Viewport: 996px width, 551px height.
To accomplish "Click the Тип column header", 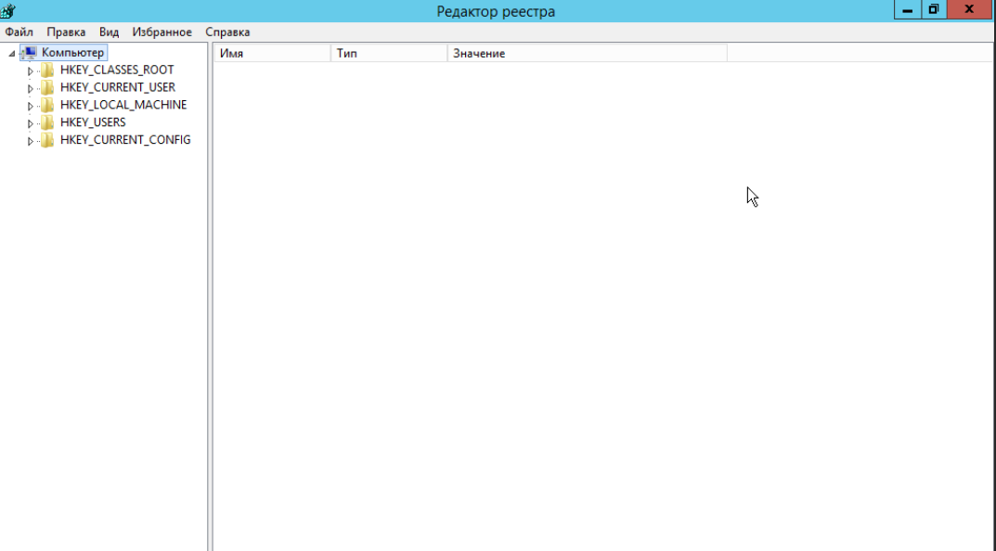I will (x=388, y=54).
